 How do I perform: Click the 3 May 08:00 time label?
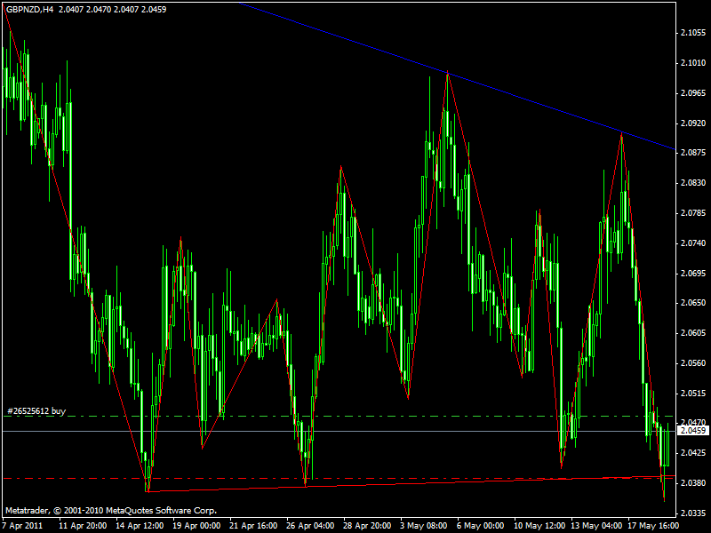[423, 525]
